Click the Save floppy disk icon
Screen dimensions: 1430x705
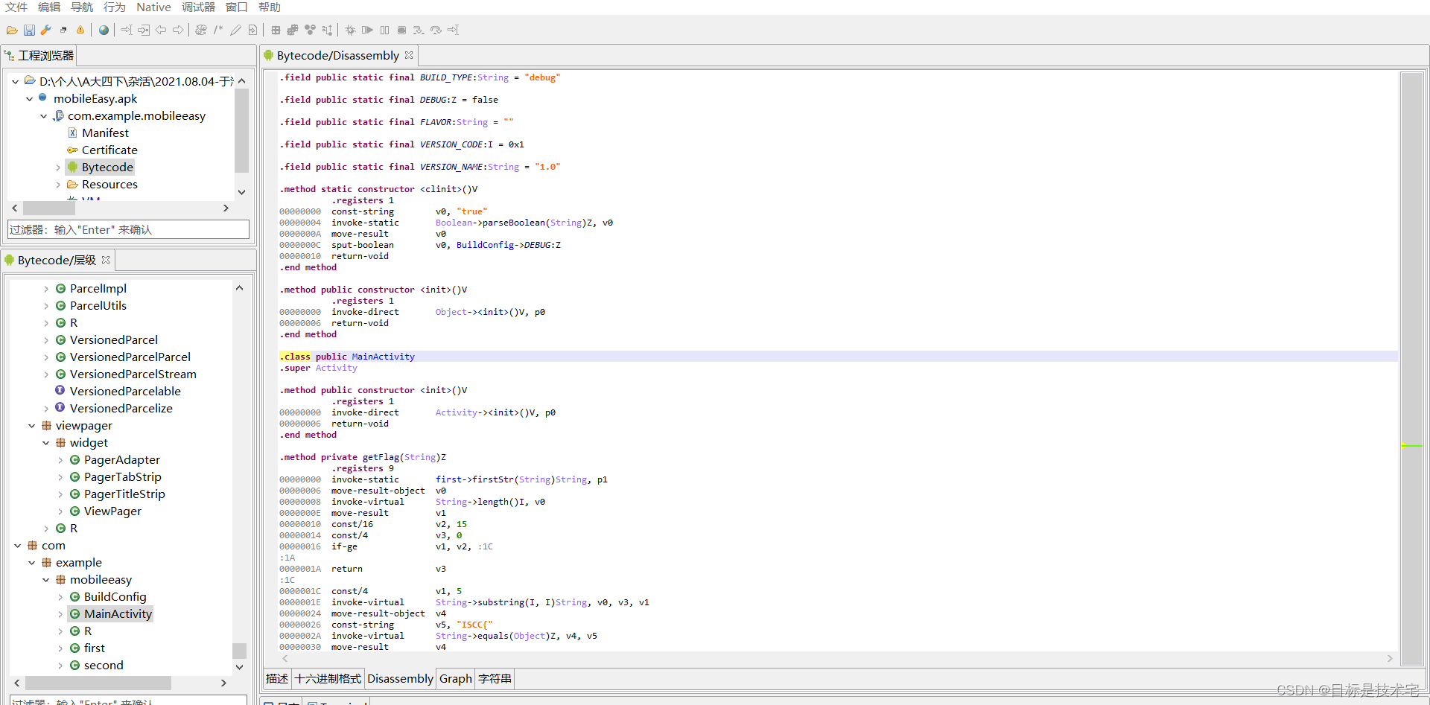(29, 31)
